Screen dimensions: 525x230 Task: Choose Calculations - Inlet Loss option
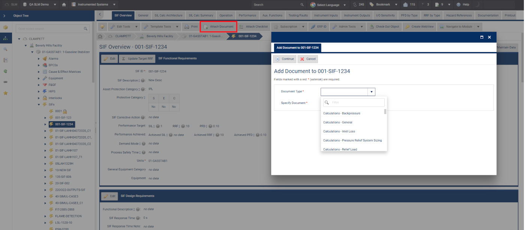point(339,131)
